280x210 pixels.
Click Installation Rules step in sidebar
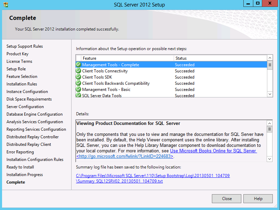22,84
